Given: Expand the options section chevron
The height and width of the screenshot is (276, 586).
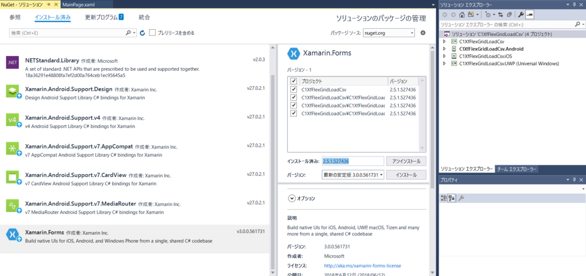Looking at the screenshot, I should coord(291,198).
